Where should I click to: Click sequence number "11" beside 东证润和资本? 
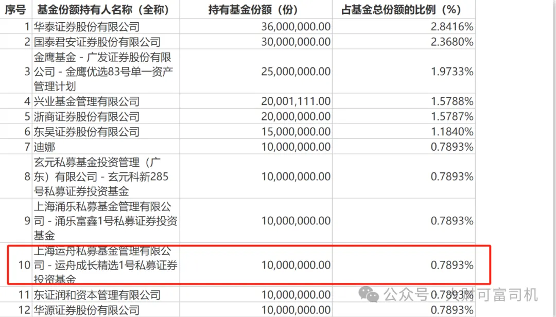(x=25, y=295)
